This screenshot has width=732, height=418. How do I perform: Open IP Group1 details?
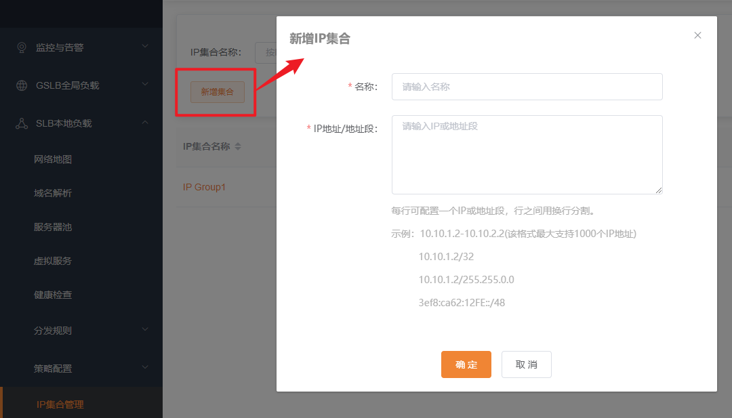click(x=205, y=186)
